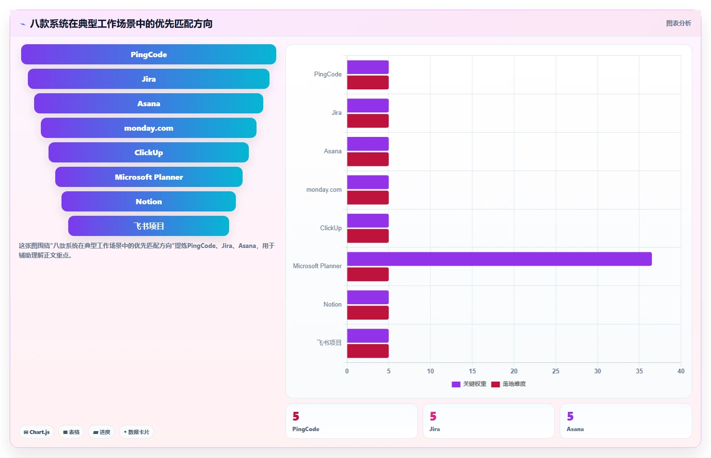711x458 pixels.
Task: Click the title icon beside 八款系统 heading
Action: (x=23, y=24)
